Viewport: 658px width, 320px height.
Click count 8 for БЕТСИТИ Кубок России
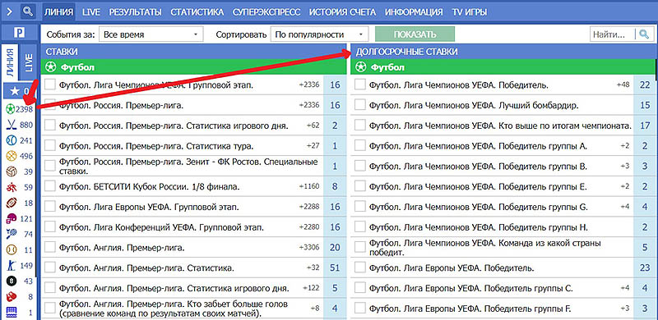335,186
